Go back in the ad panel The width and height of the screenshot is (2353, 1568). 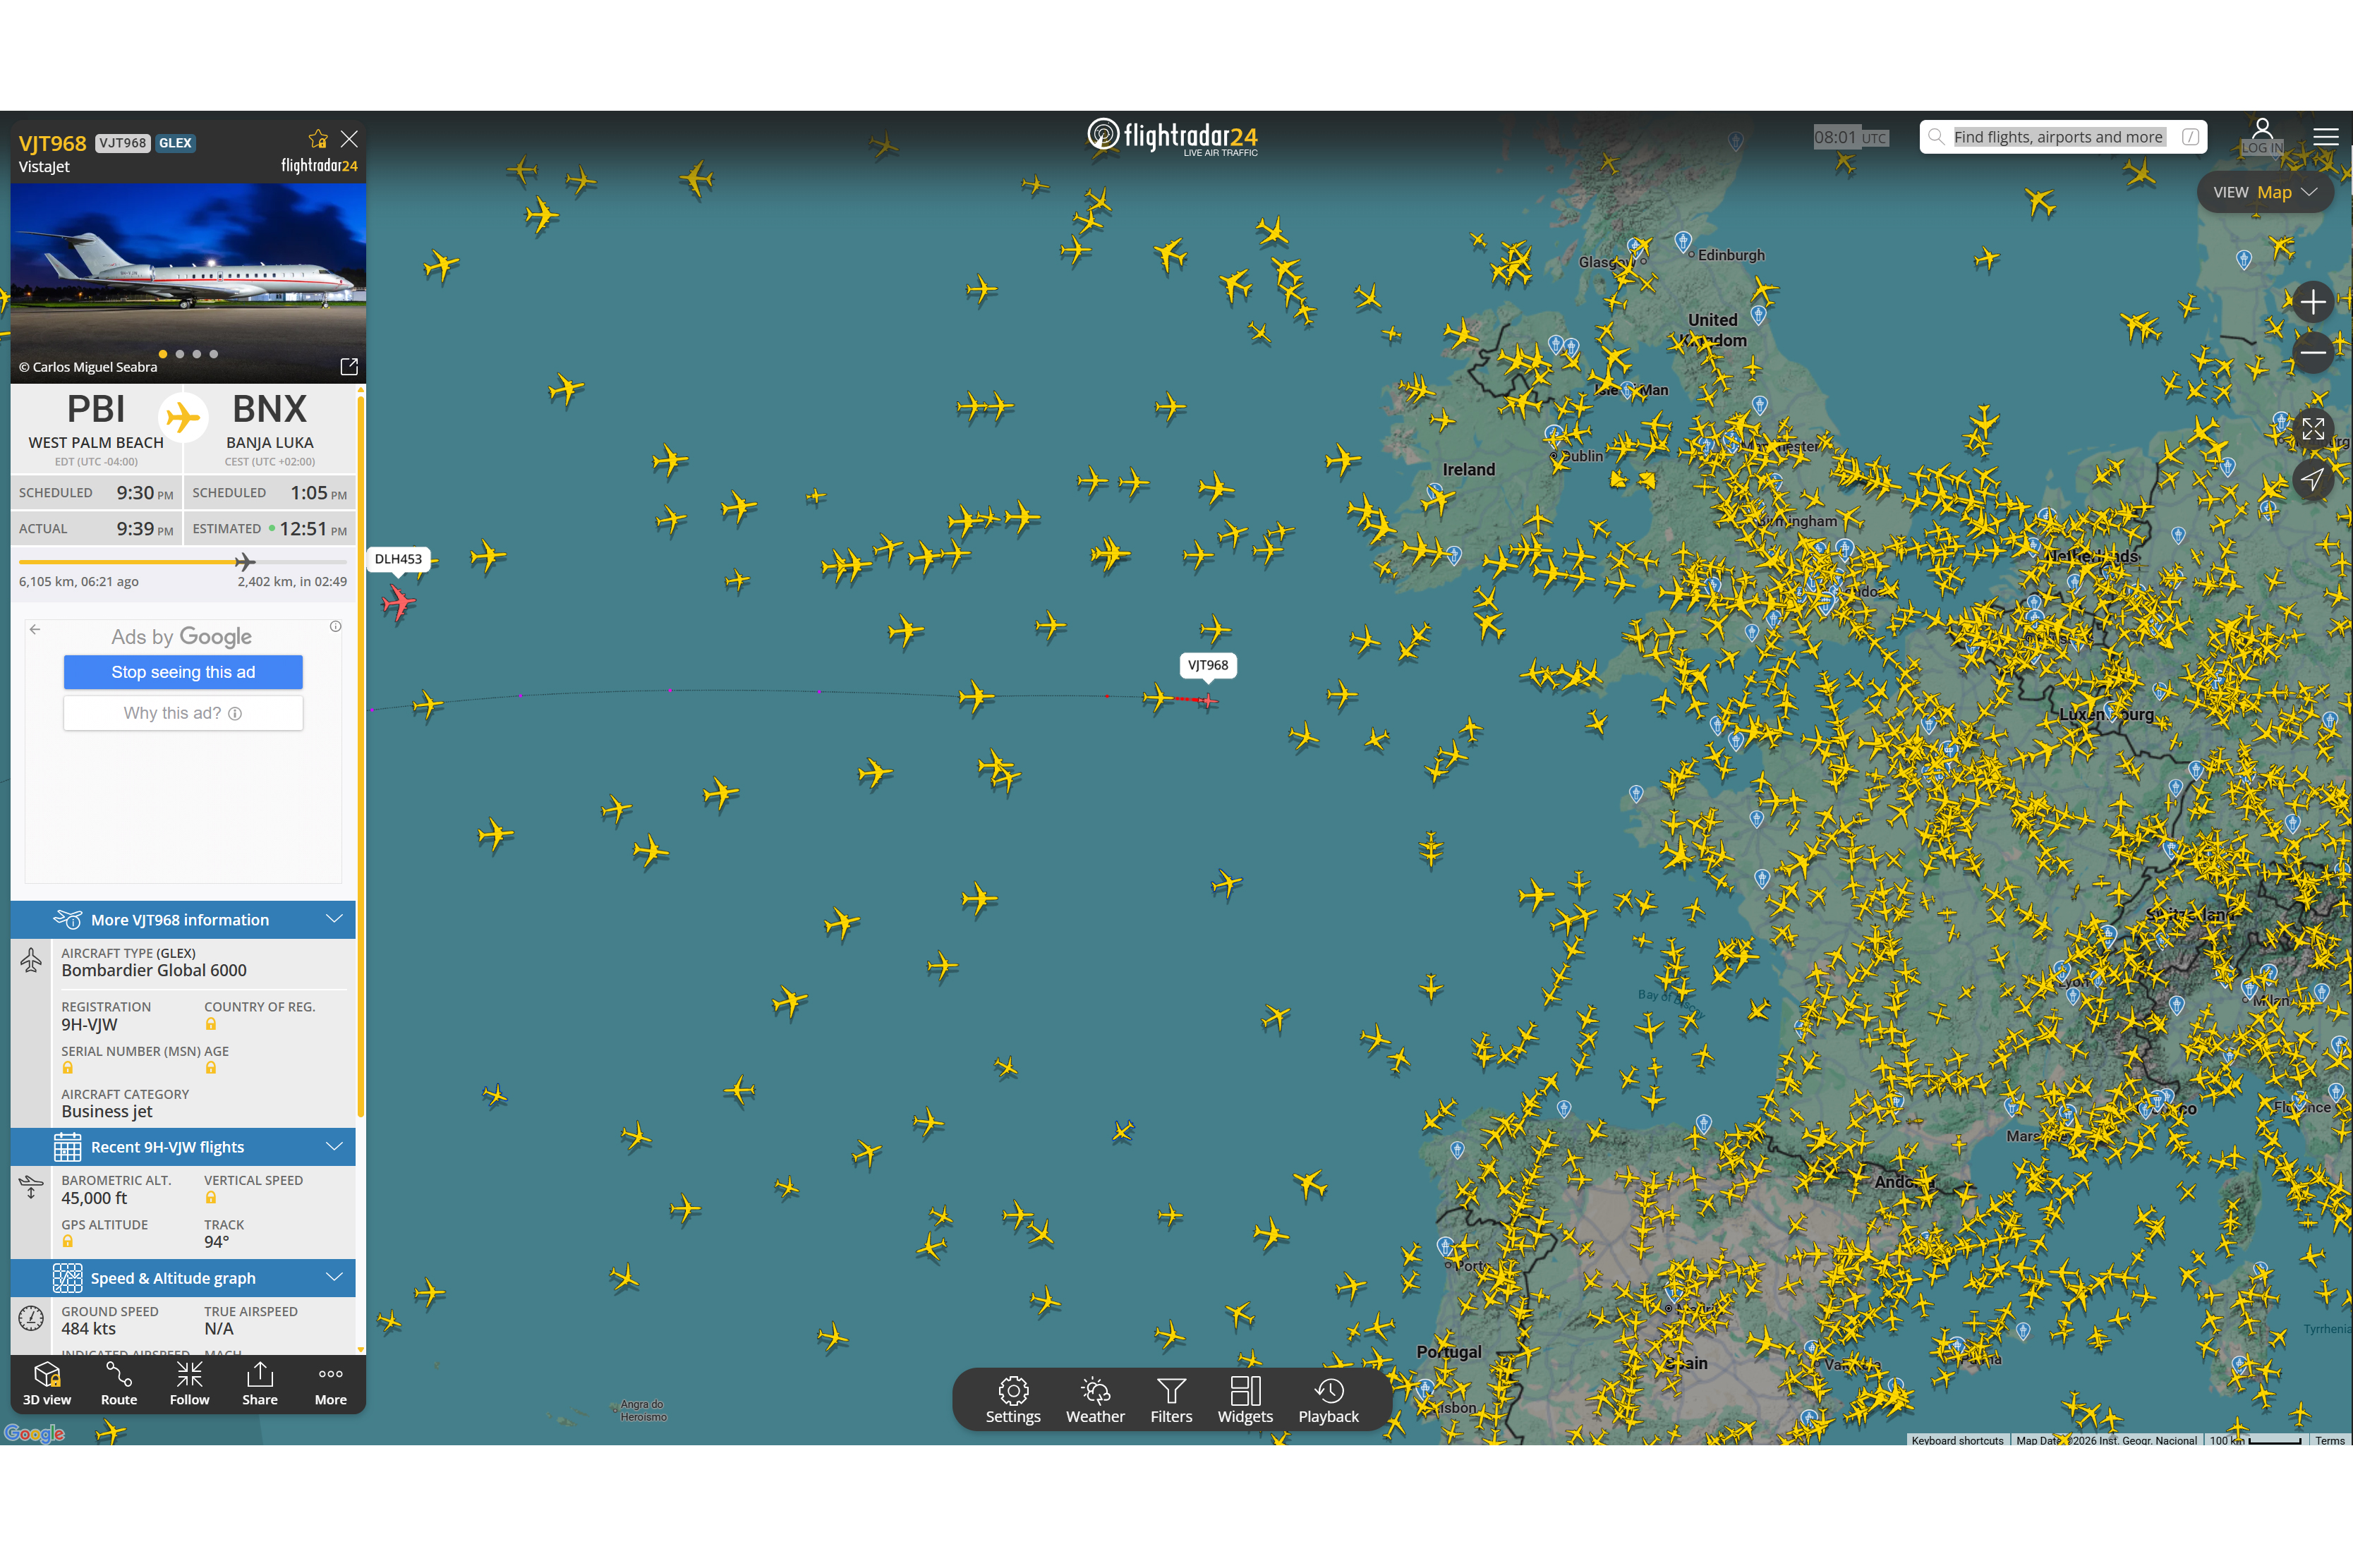pos(35,629)
